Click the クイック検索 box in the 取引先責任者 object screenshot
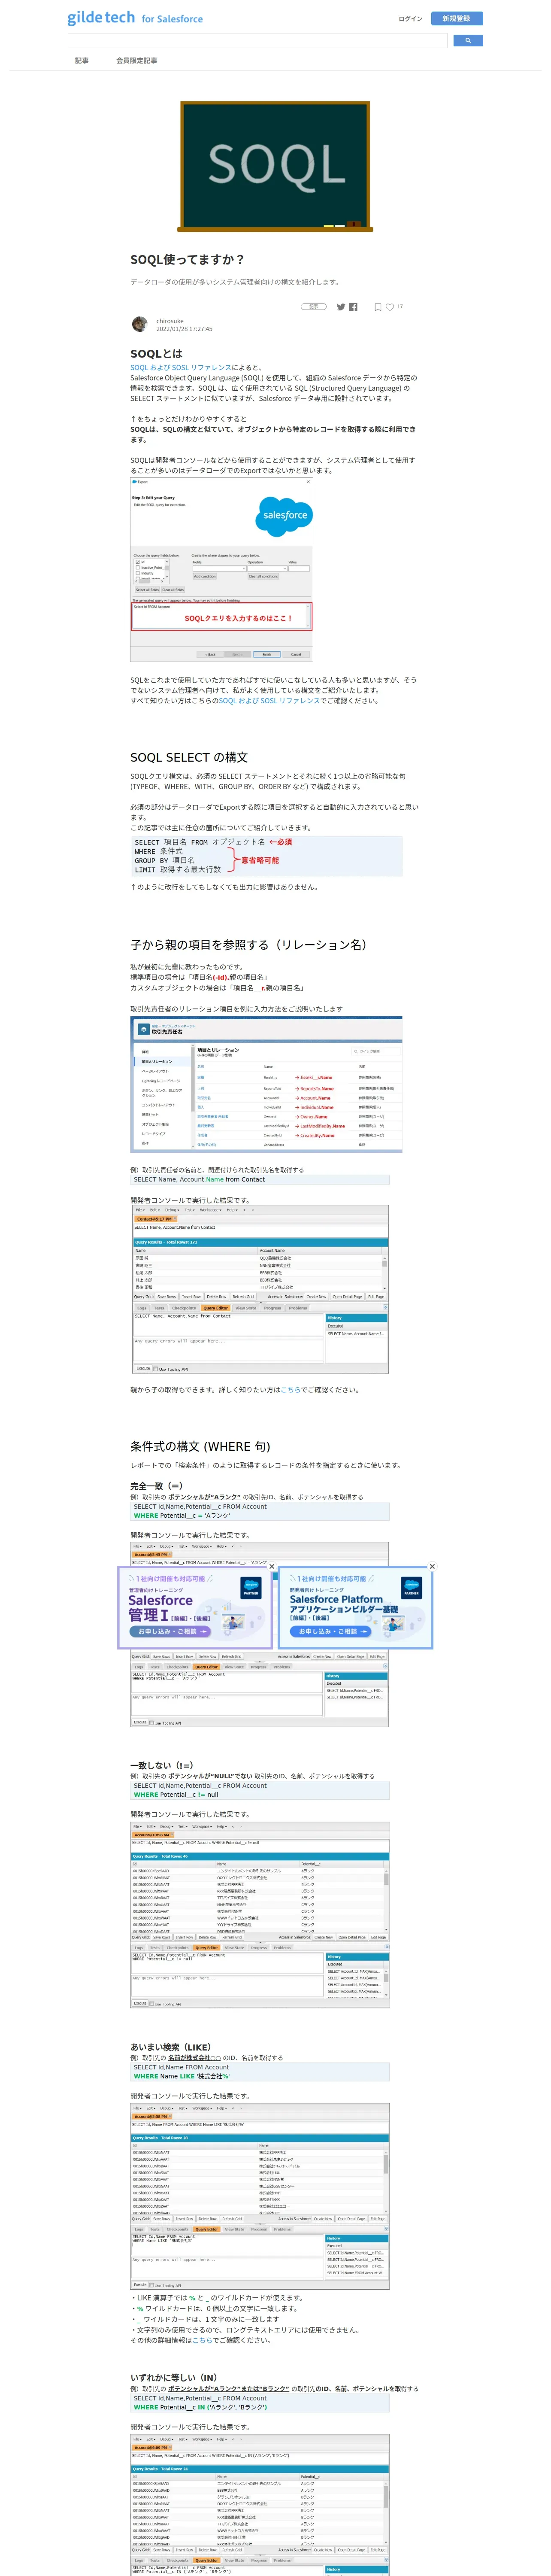The image size is (551, 2576). [376, 1051]
